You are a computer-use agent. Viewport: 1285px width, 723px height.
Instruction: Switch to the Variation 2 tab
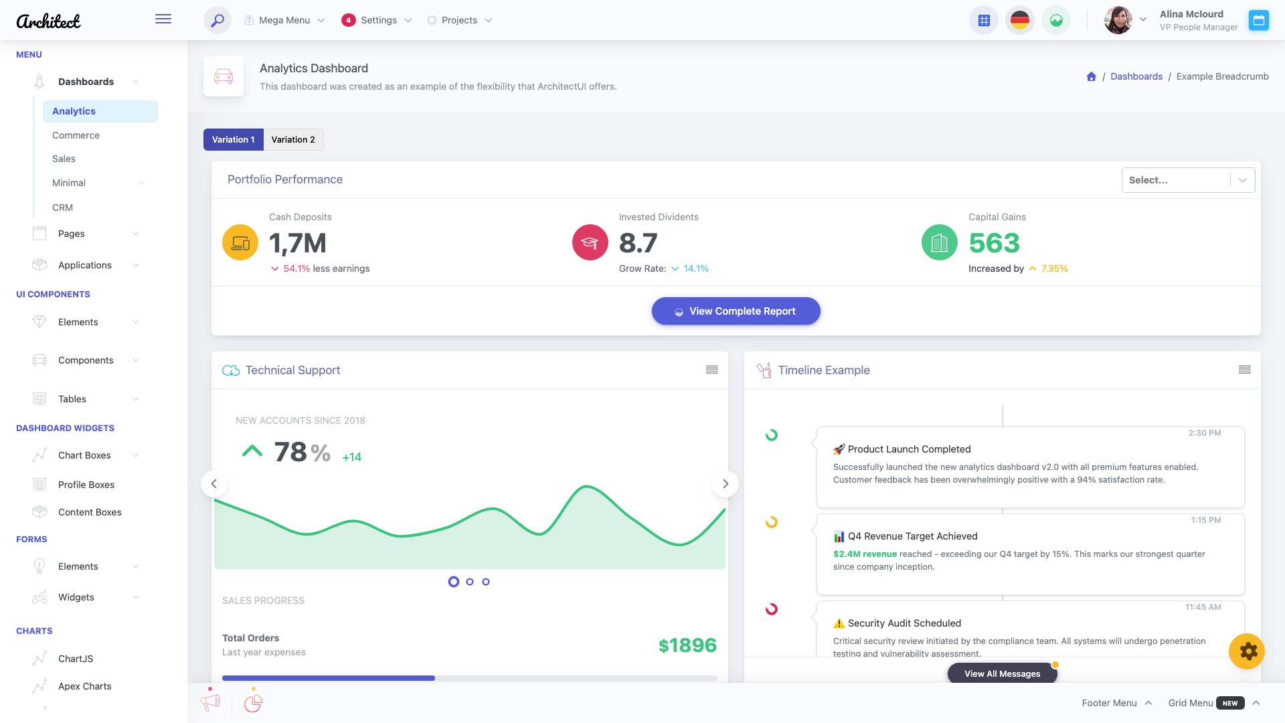tap(293, 139)
